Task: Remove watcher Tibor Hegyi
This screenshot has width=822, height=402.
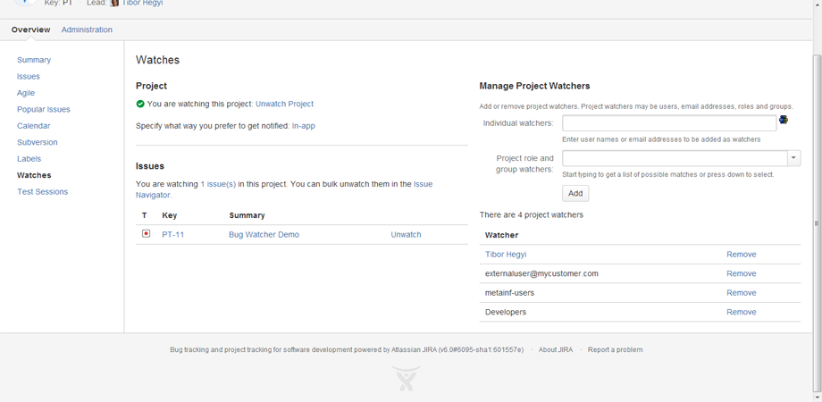Action: coord(742,255)
